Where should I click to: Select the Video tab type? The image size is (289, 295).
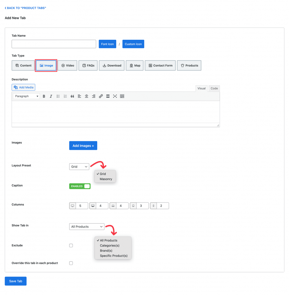pos(67,65)
